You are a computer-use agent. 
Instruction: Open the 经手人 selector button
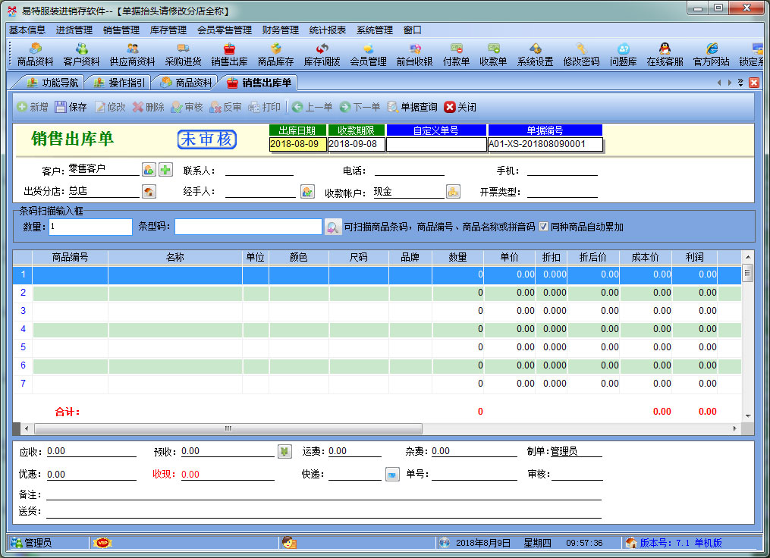pyautogui.click(x=307, y=192)
